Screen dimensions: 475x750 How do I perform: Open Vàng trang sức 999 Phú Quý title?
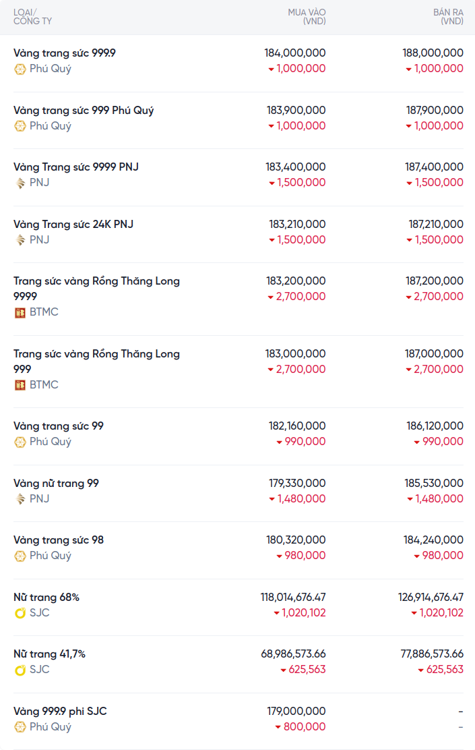coord(84,110)
